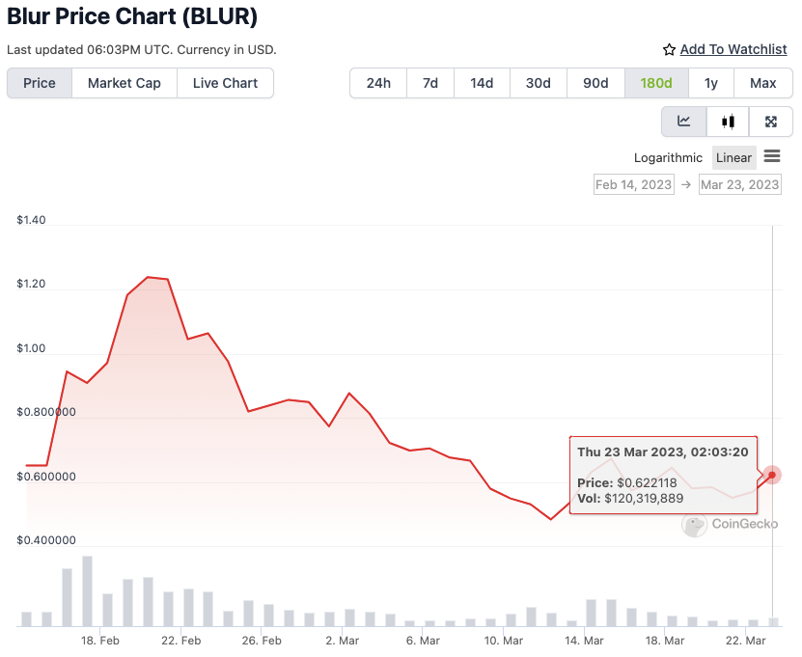Select the 24h time range

click(377, 83)
